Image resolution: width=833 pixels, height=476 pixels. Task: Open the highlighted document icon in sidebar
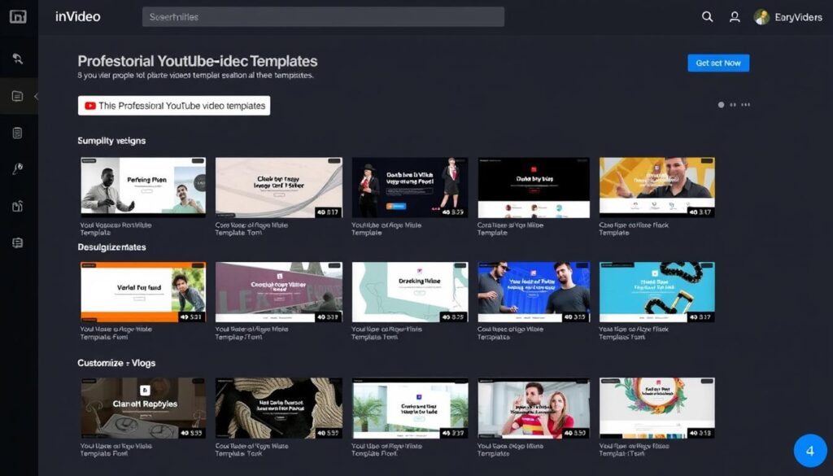(18, 96)
